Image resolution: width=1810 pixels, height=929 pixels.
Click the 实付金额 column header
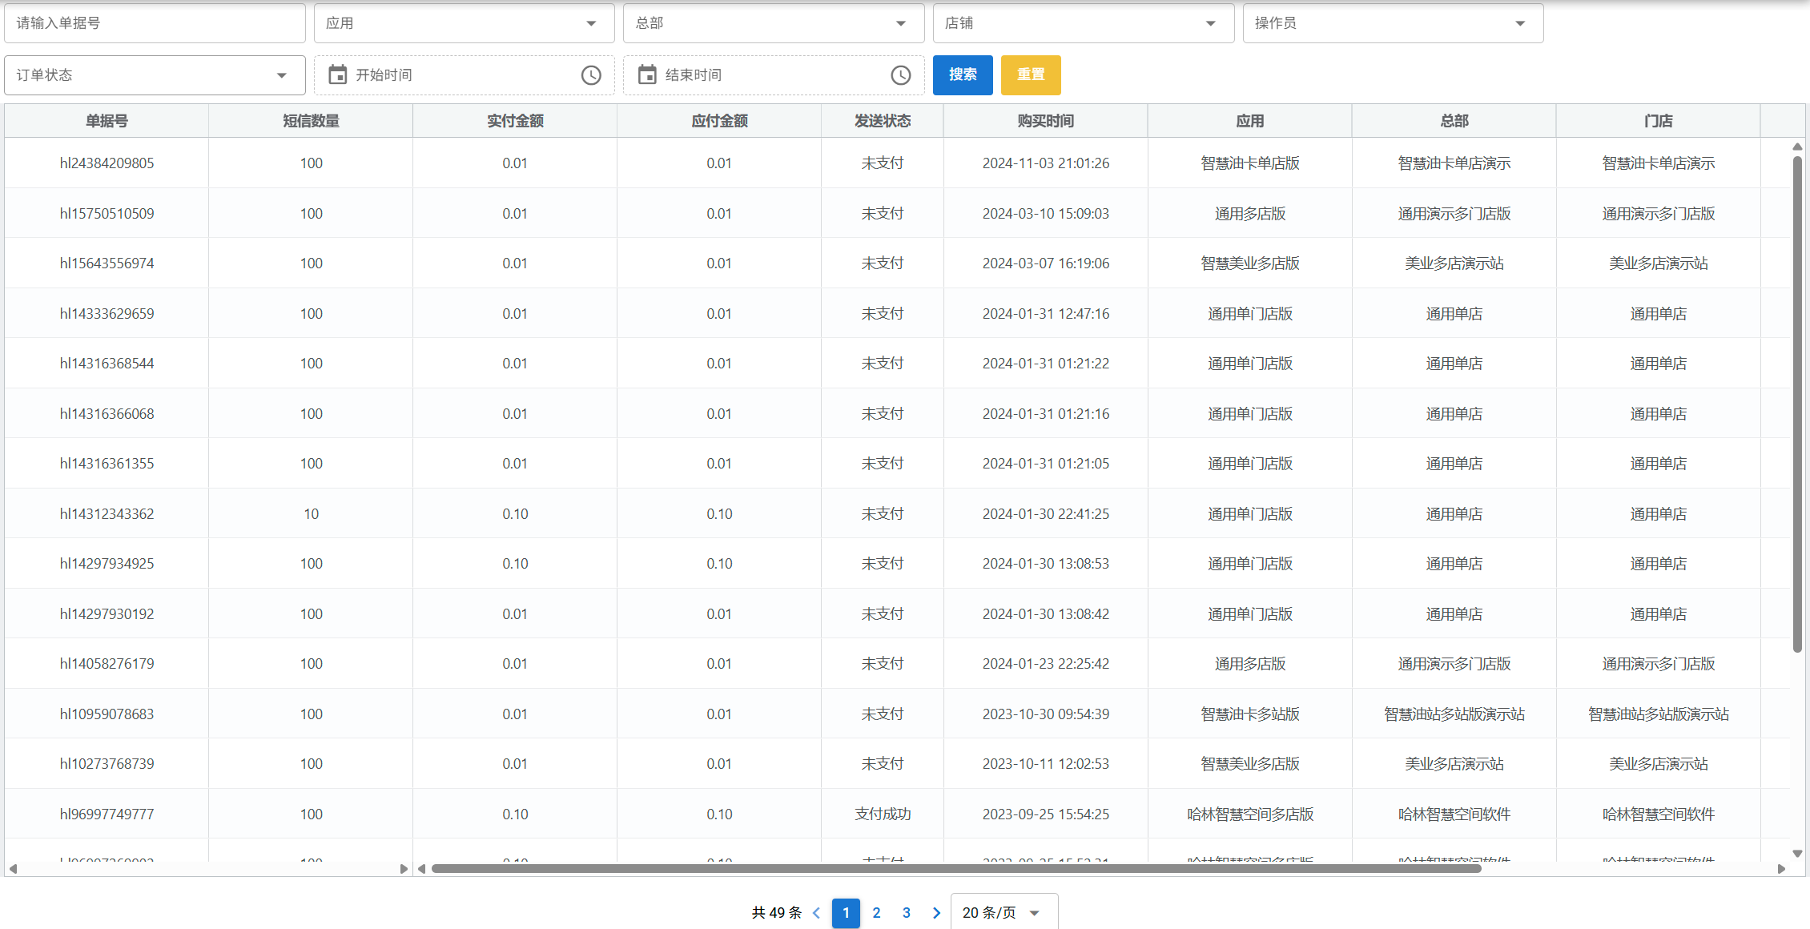point(515,121)
